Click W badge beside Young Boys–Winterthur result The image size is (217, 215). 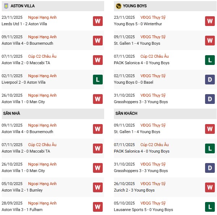click(210, 21)
